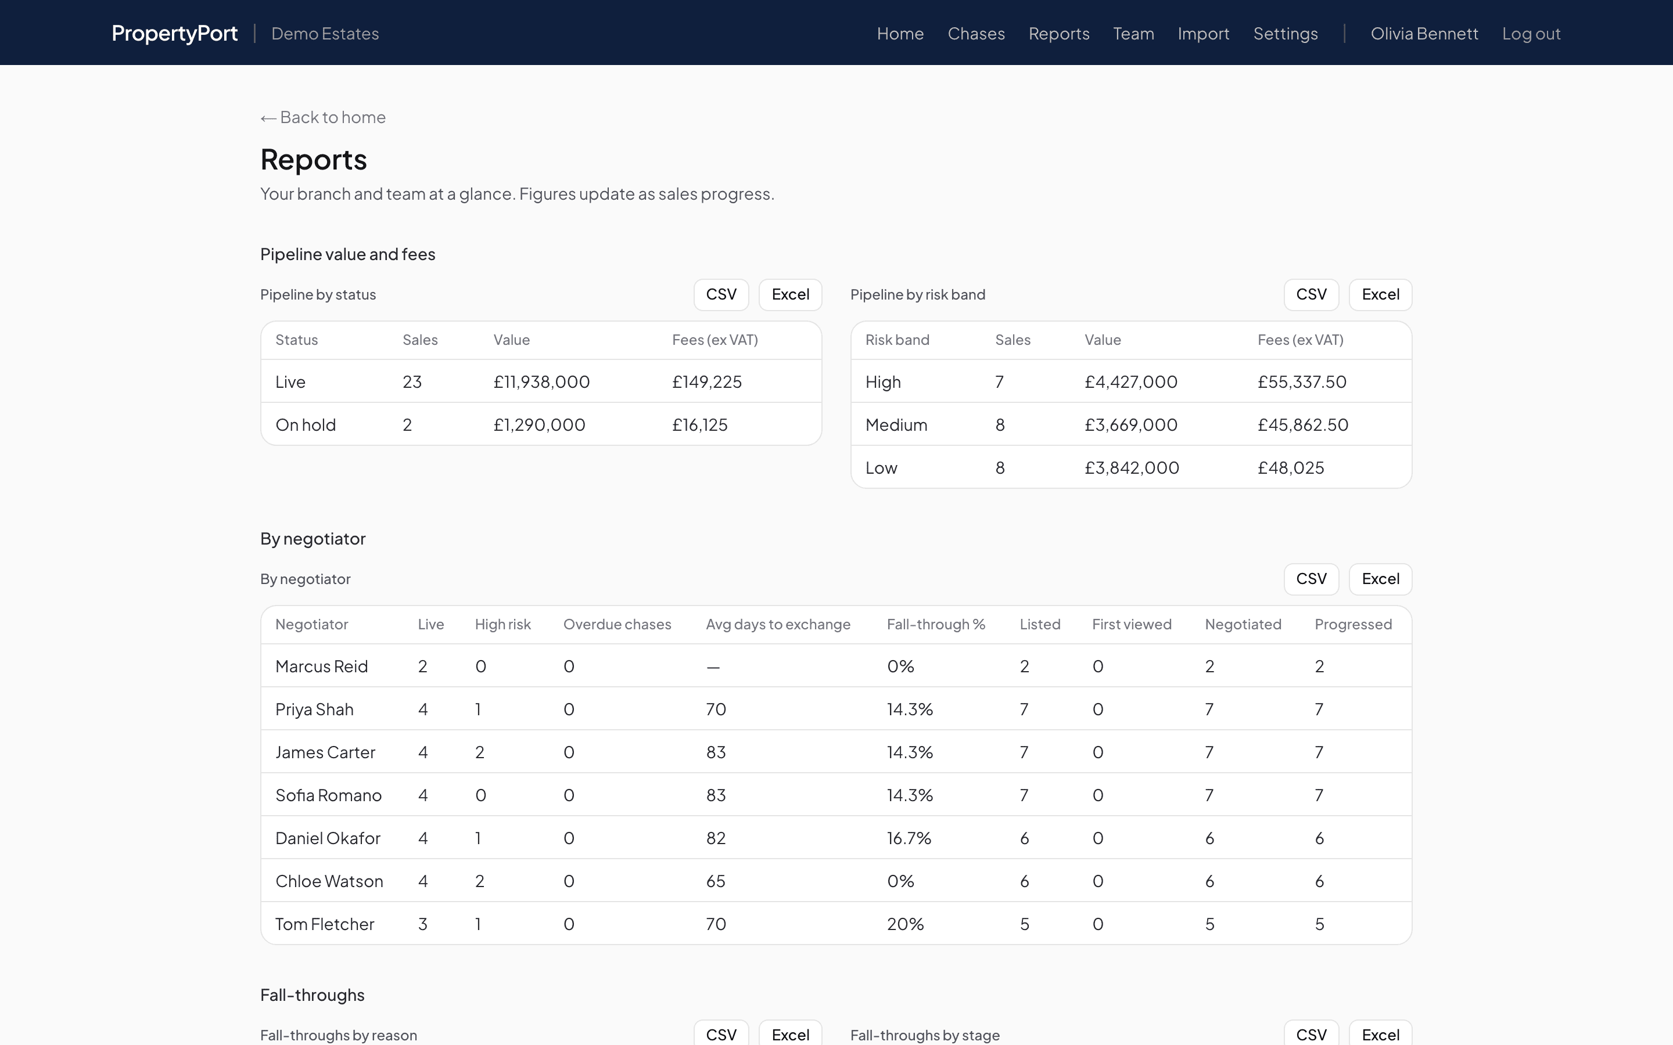The image size is (1673, 1045).
Task: Export By negotiator table as CSV
Action: point(1311,579)
